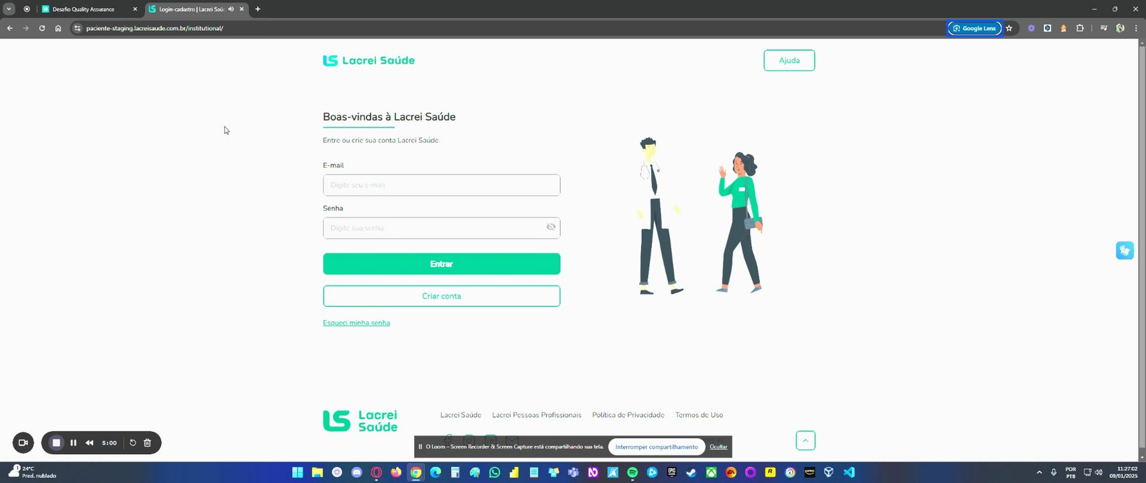Click the Lacrei Saúde header logo
1146x483 pixels.
pos(369,60)
